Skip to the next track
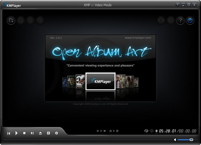The image size is (201, 145). coord(32,133)
